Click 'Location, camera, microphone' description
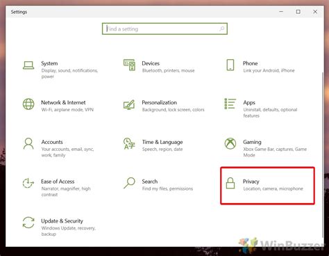The height and width of the screenshot is (256, 329). (x=273, y=189)
